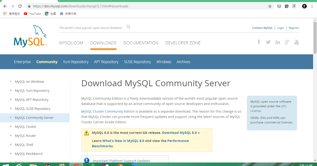This screenshot has width=317, height=166.
Task: Click inside the browser address bar
Action: (x=106, y=6)
